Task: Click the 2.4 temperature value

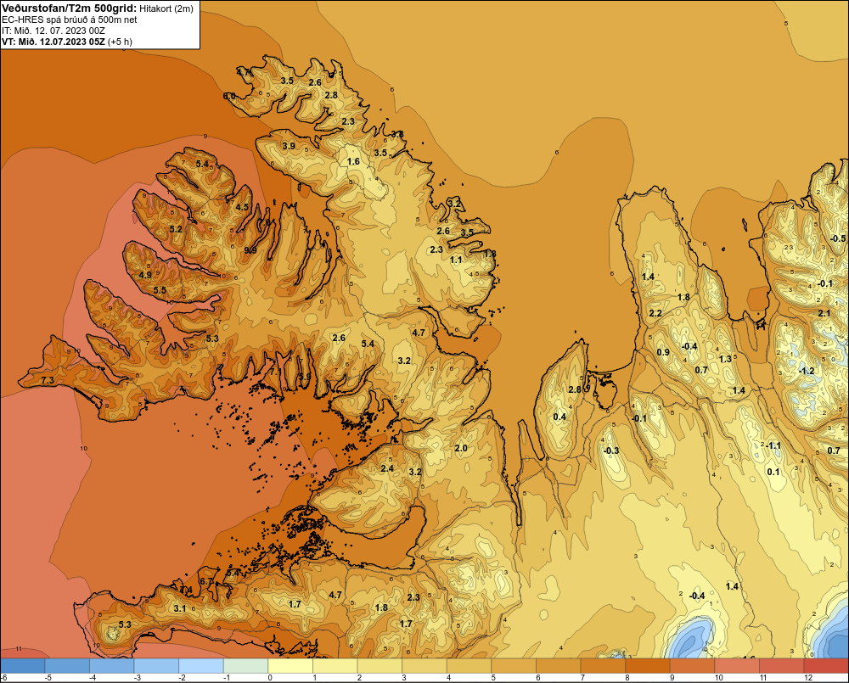Action: click(387, 468)
